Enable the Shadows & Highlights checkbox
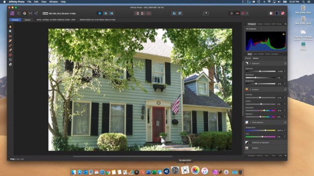Viewport: 314px width, 176px height. 250,143
